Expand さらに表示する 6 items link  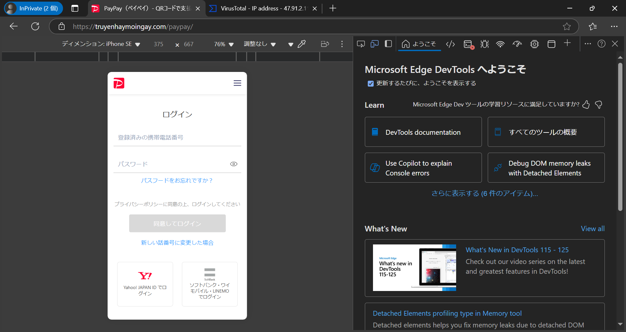(484, 193)
